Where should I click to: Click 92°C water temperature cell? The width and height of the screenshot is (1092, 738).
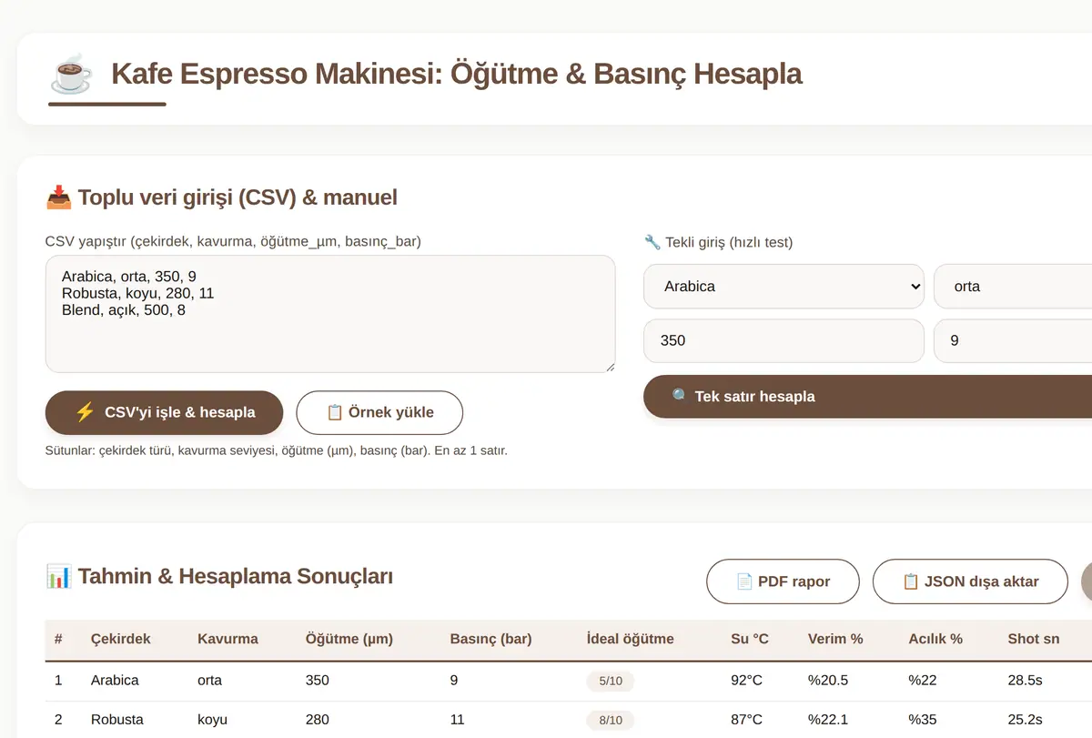(746, 680)
